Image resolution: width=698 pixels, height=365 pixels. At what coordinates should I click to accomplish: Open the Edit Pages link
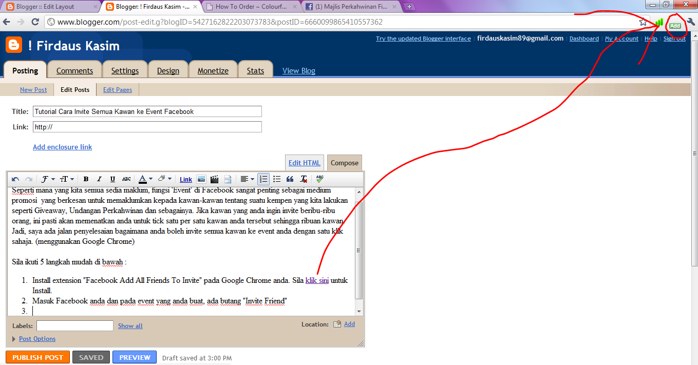(118, 90)
